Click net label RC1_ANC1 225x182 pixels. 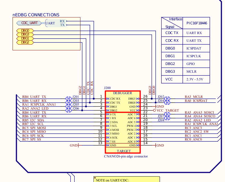(193, 136)
